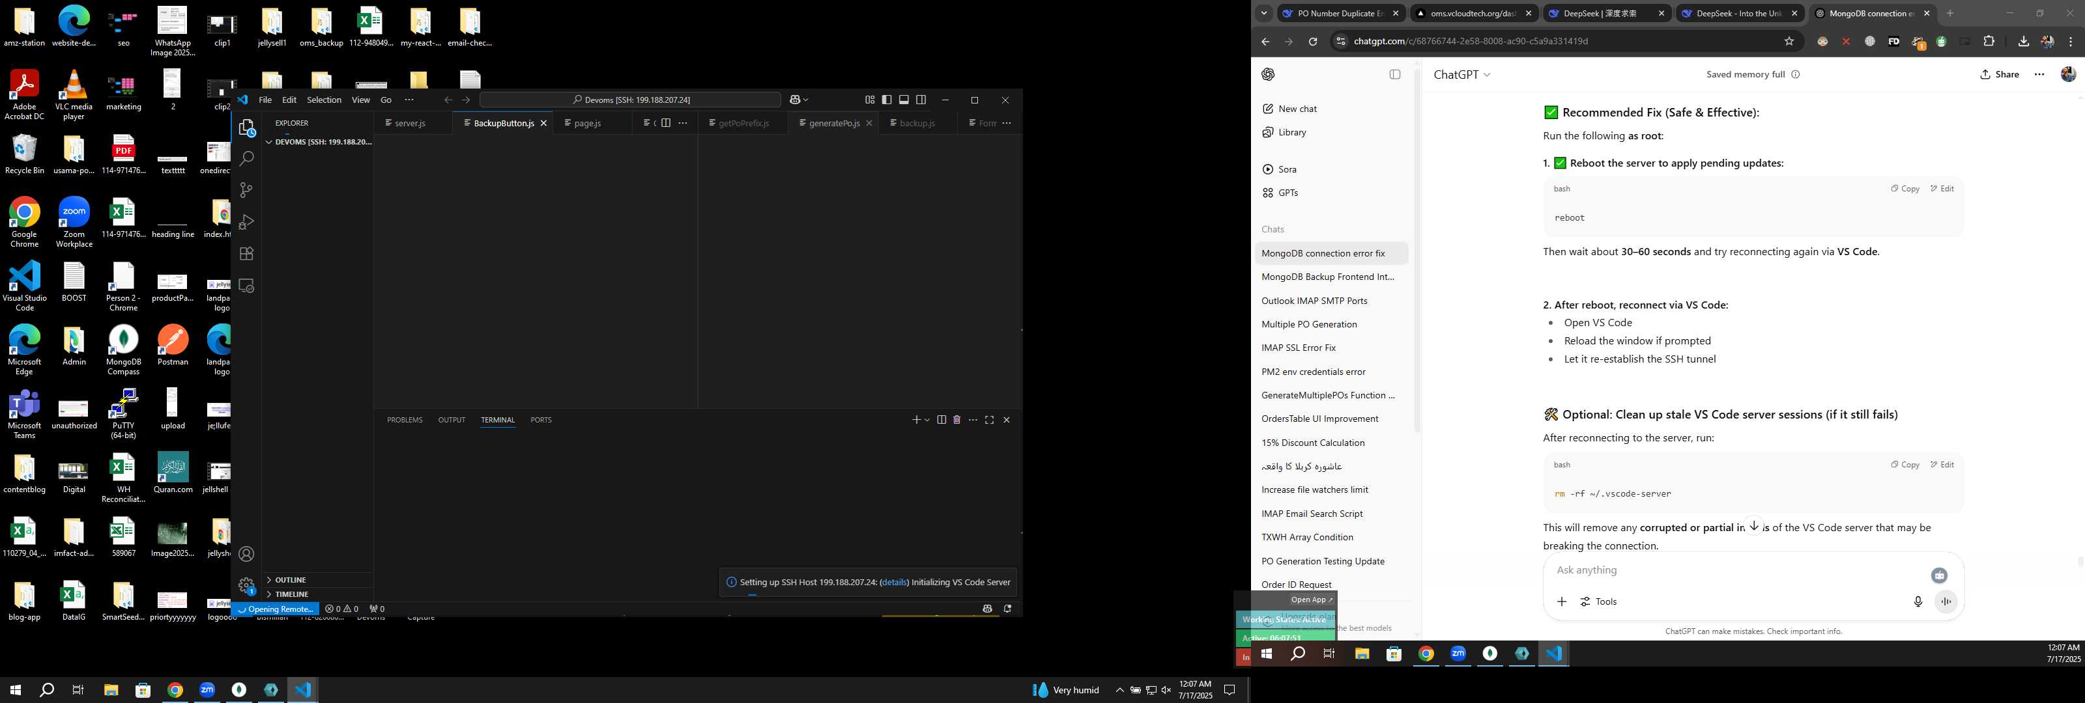Screen dimensions: 2085x703
Task: Open the Explorer view in VS Code
Action: (x=247, y=128)
